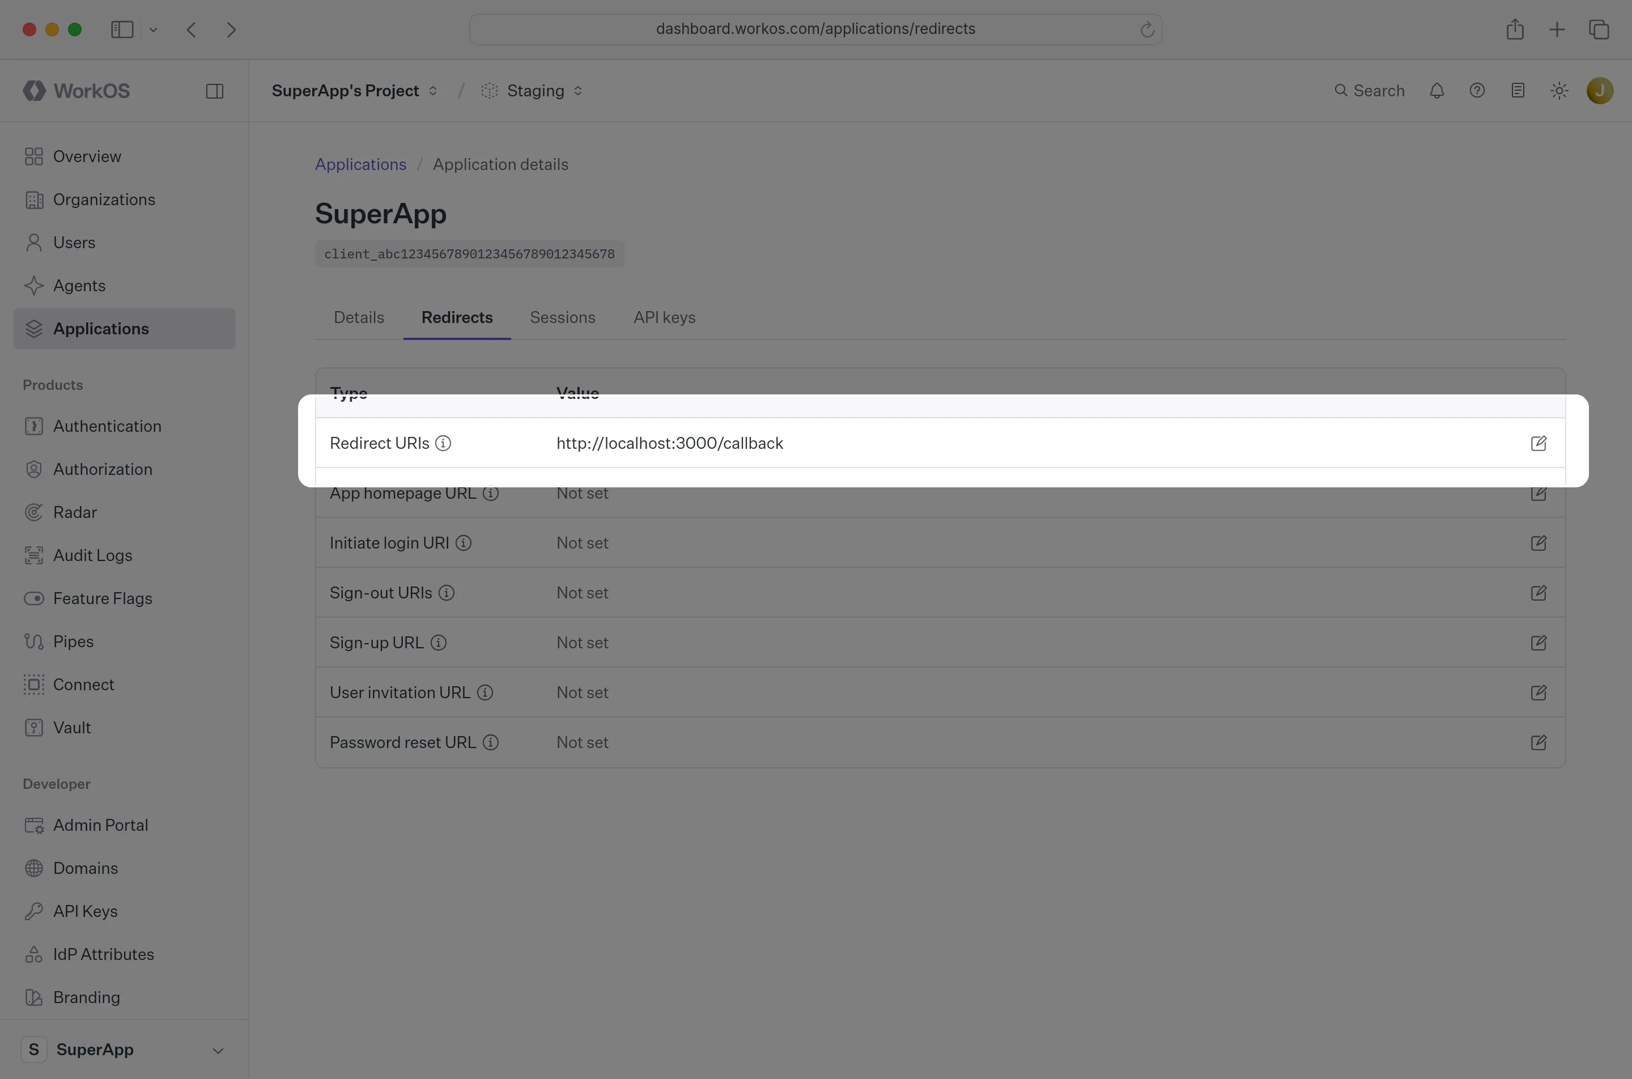The height and width of the screenshot is (1079, 1632).
Task: Open Search in top bar
Action: coord(1369,91)
